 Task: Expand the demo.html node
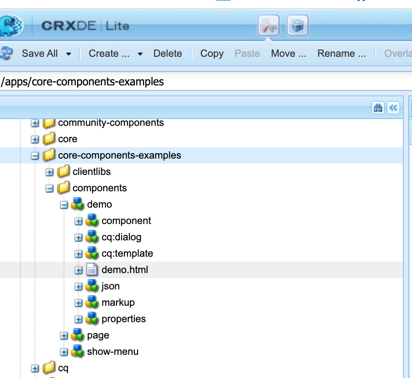pos(78,270)
